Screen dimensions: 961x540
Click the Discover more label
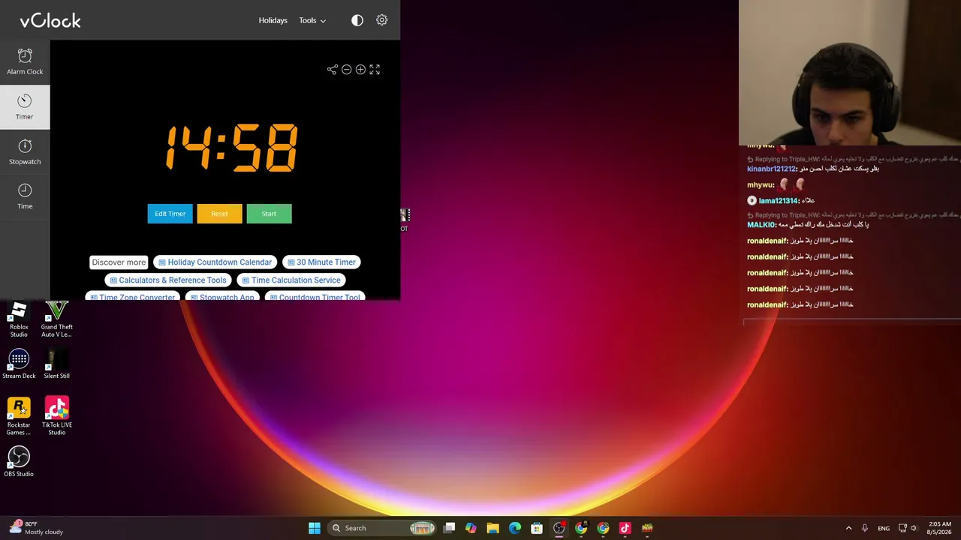[119, 262]
